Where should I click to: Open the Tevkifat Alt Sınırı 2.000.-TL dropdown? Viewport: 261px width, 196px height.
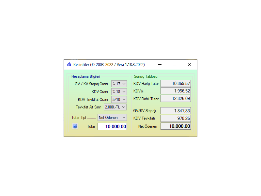[x=115, y=107]
